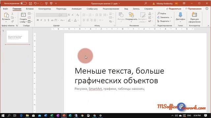Toggle the Автосохранение switch
This screenshot has height=118, width=211.
(23, 3)
